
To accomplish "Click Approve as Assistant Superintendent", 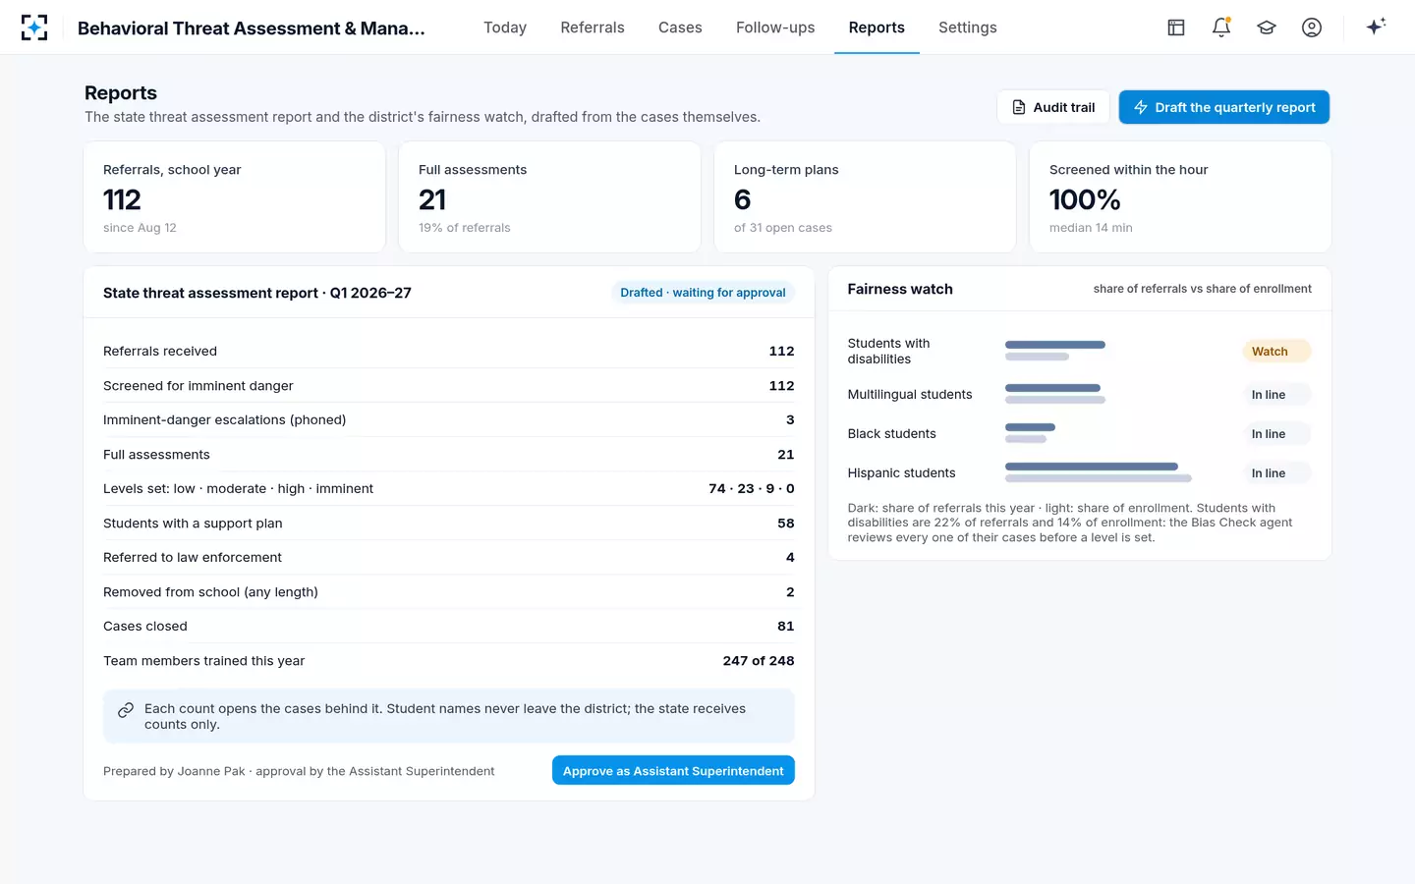I will [673, 771].
